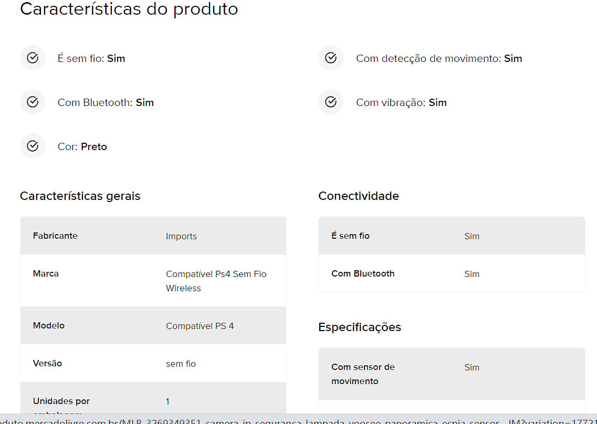Click the Versão row showing sem fio
The image size is (597, 424).
[153, 364]
